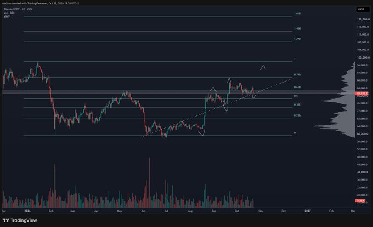373x227 pixels.
Task: Click 108,000.0 on the price axis
Action: tap(363, 42)
